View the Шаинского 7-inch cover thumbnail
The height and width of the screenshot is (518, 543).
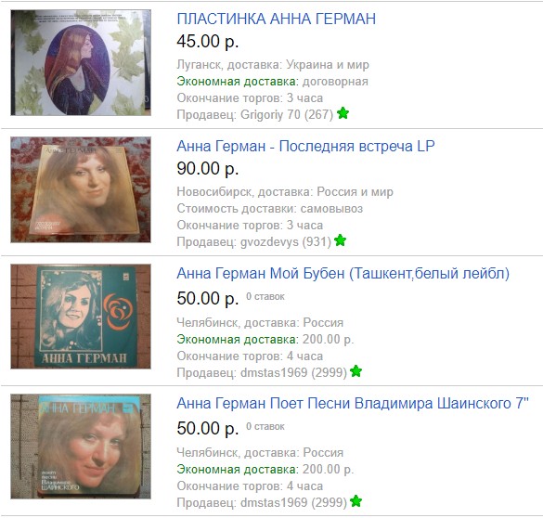(81, 447)
